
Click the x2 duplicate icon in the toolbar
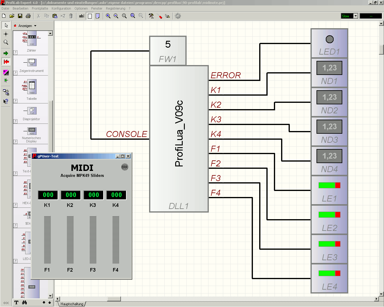(x=63, y=16)
